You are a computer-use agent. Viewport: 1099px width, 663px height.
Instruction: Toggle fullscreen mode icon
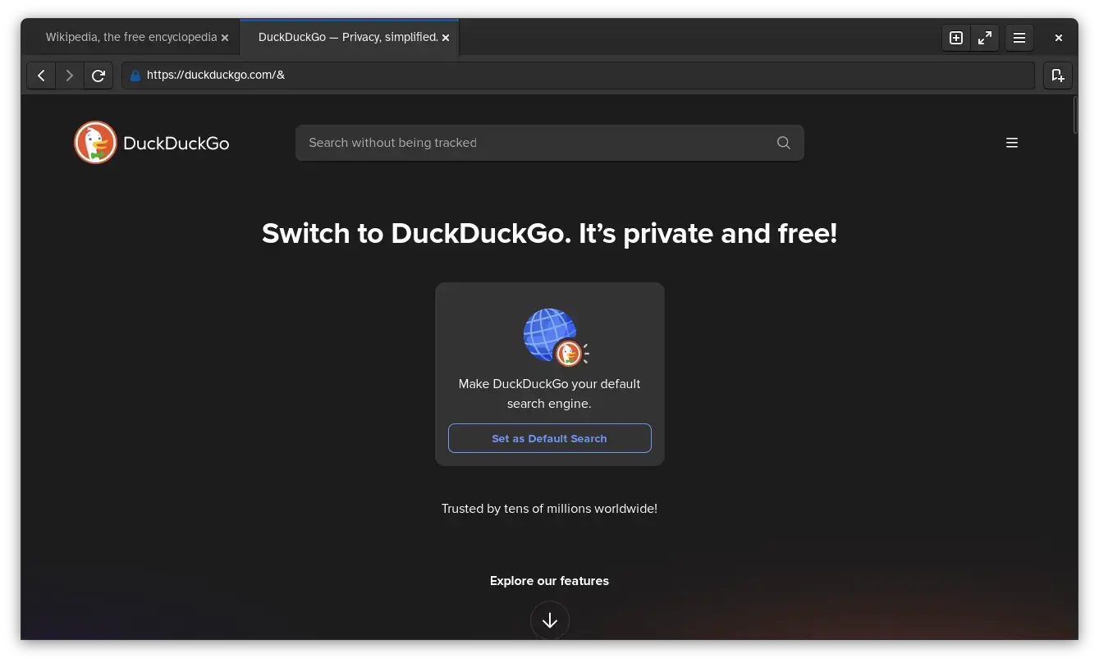pos(985,38)
